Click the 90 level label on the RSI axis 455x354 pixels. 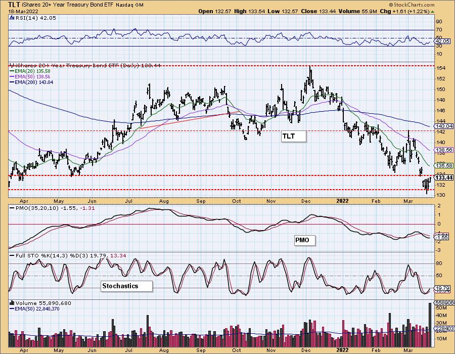click(x=439, y=22)
